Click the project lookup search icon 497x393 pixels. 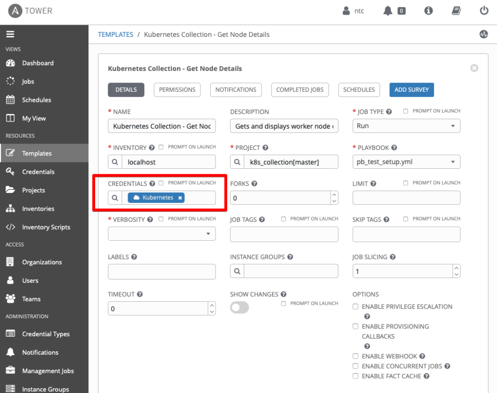[x=237, y=162]
